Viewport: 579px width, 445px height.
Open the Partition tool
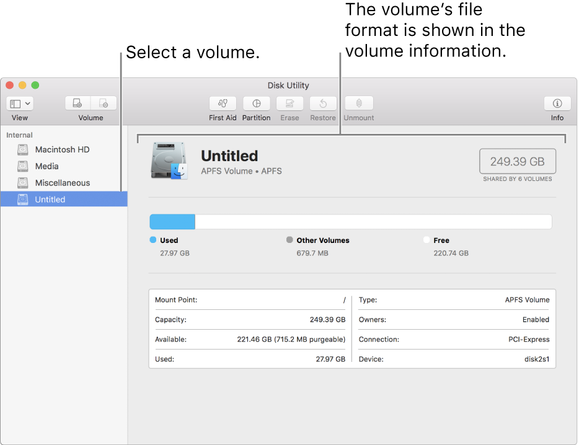(x=256, y=104)
